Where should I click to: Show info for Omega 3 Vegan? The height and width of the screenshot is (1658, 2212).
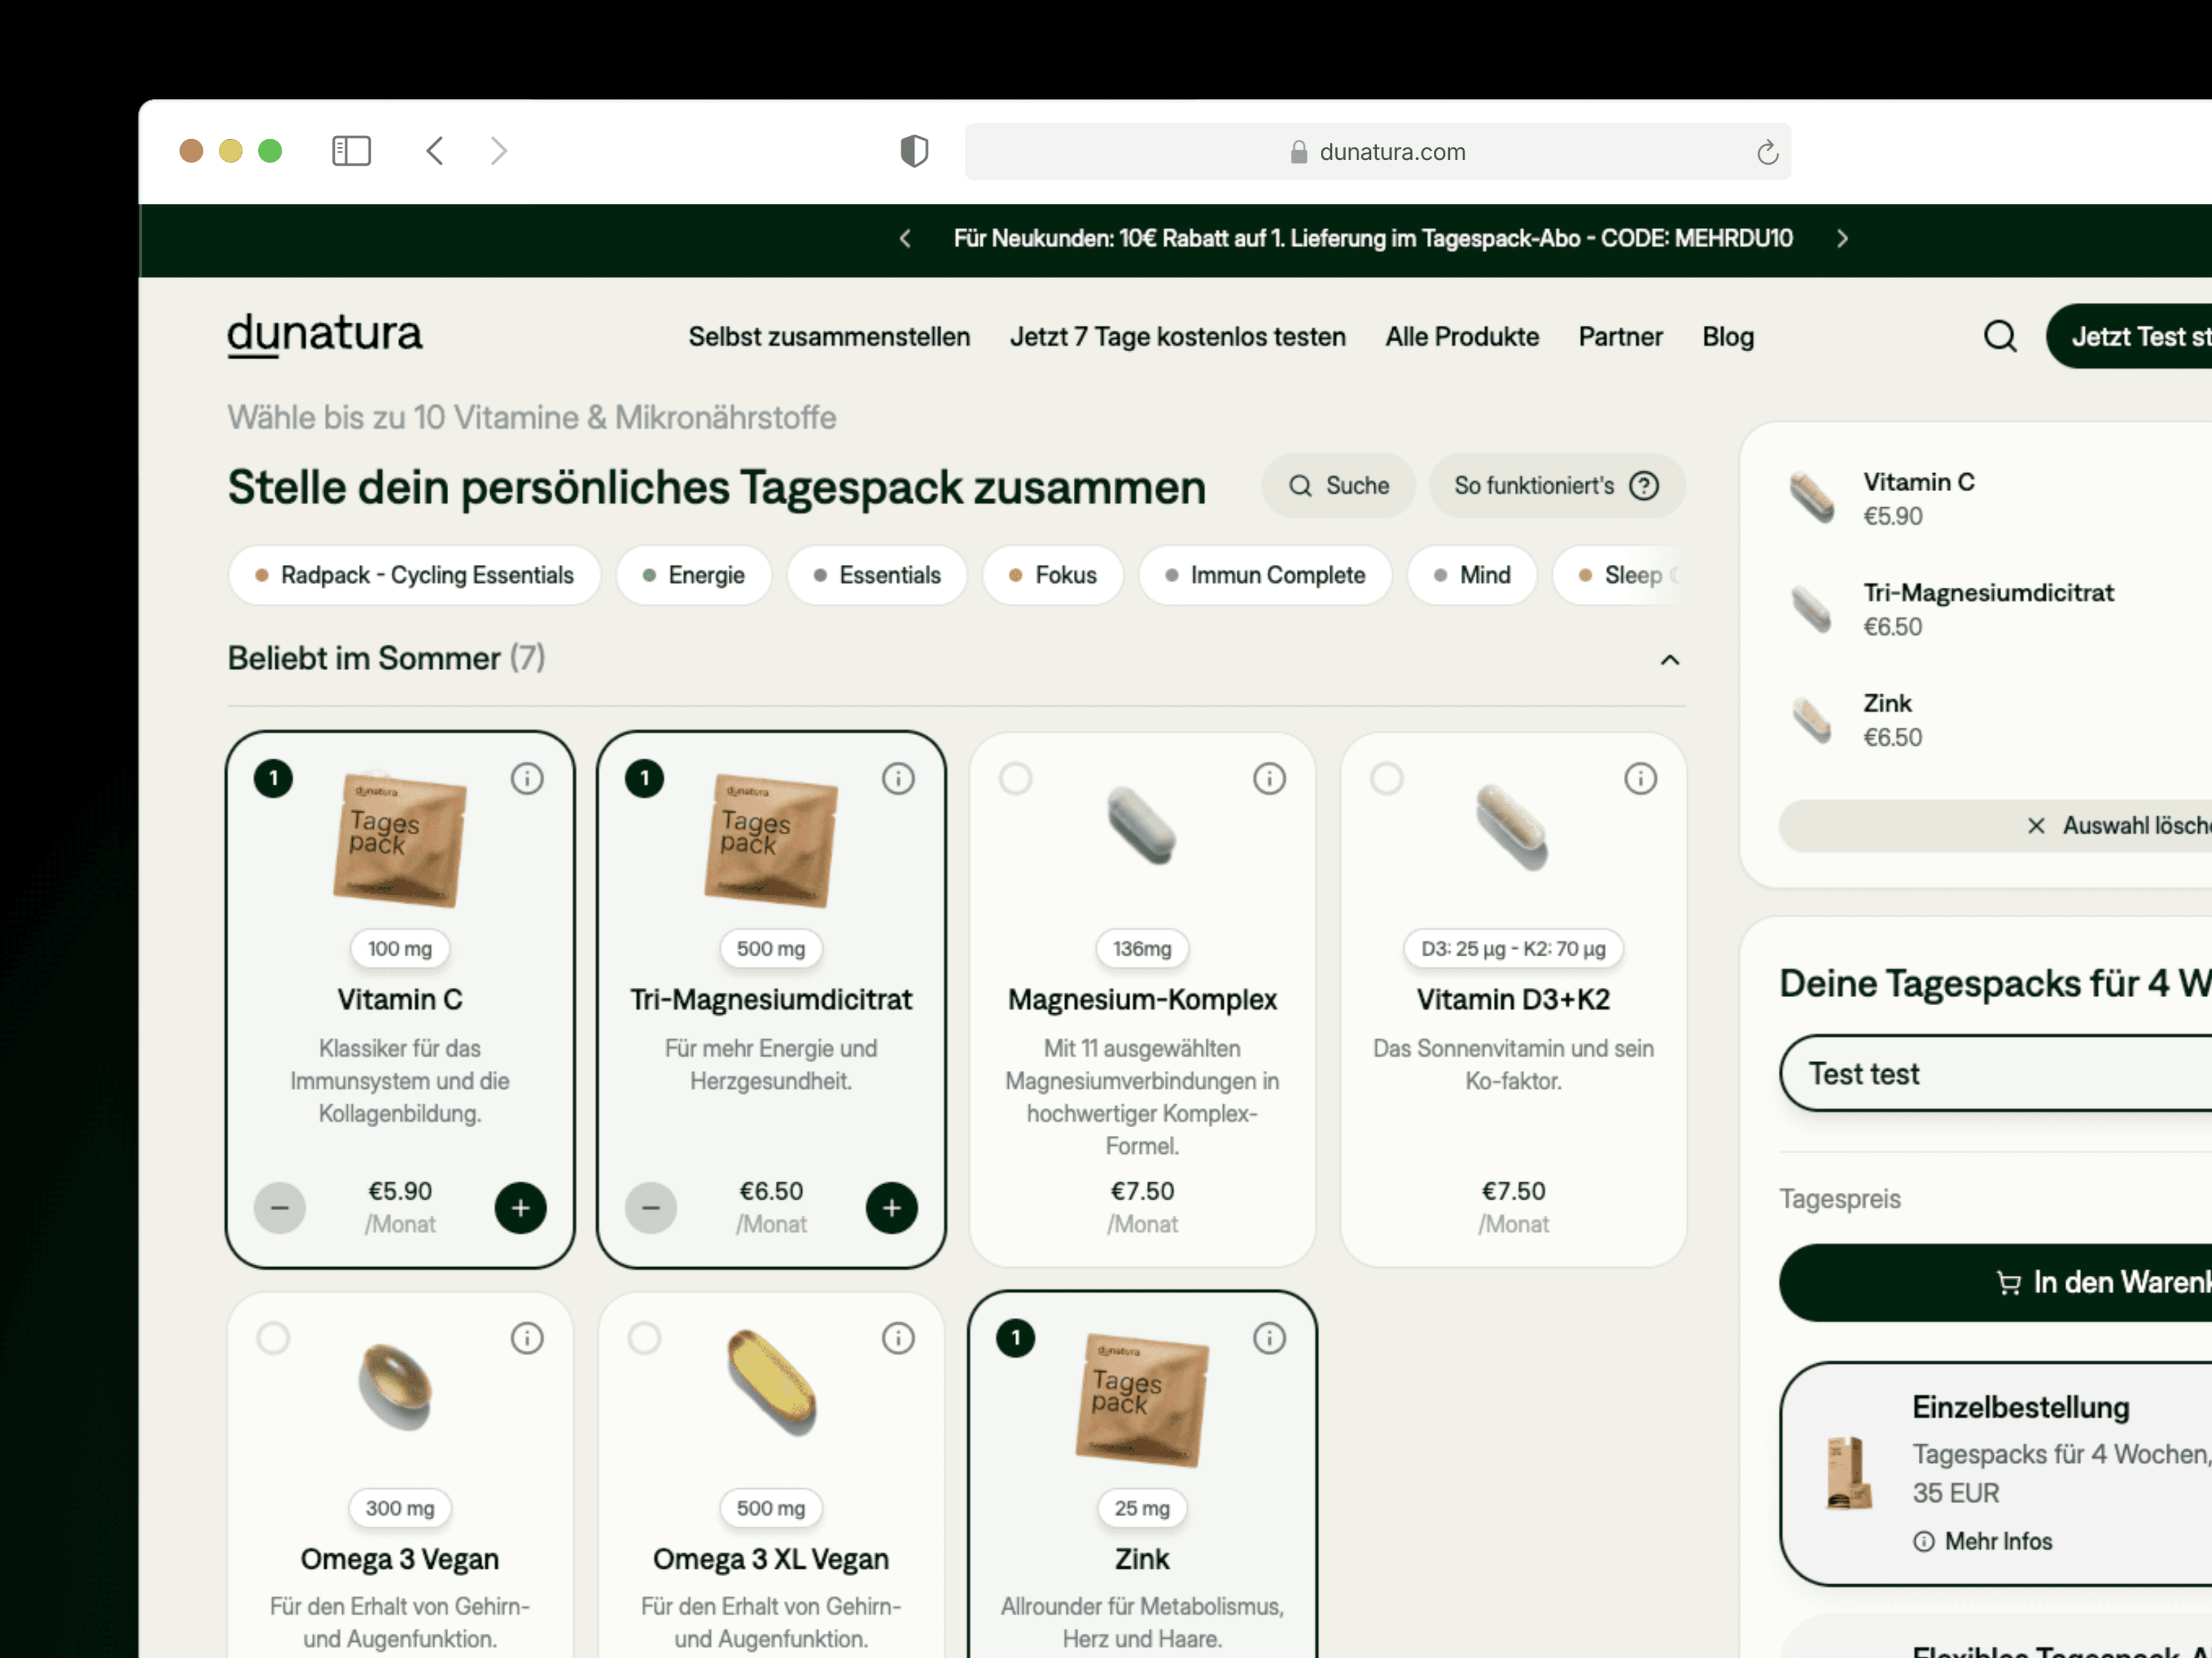tap(527, 1338)
